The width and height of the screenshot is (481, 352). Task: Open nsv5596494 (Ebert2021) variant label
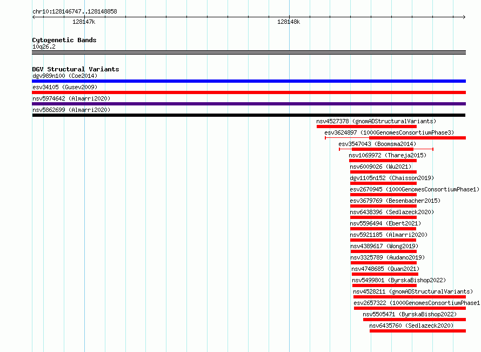click(x=385, y=223)
